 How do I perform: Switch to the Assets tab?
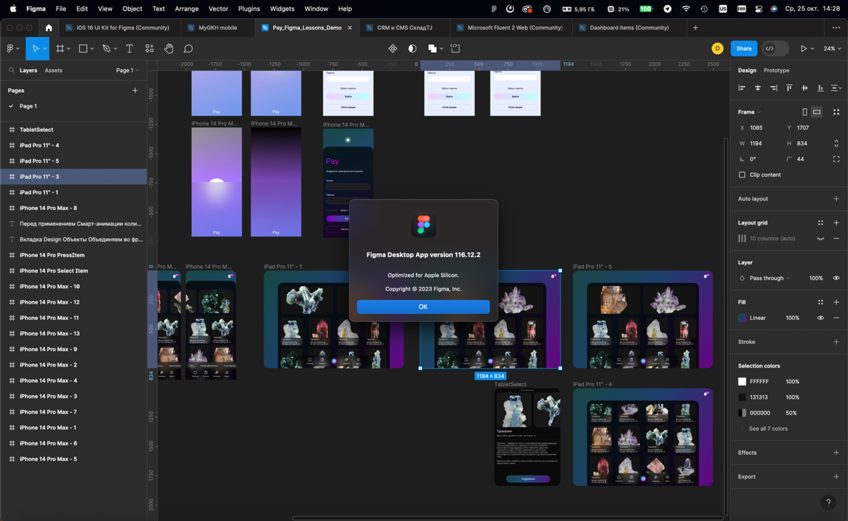coord(53,71)
